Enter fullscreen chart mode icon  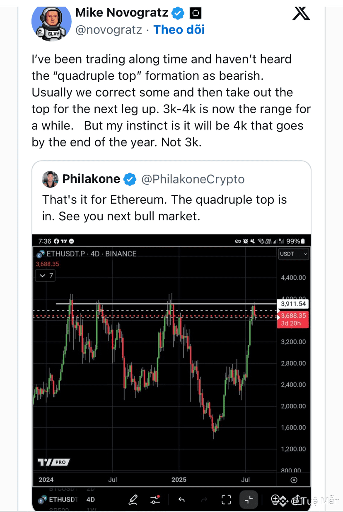point(226,499)
